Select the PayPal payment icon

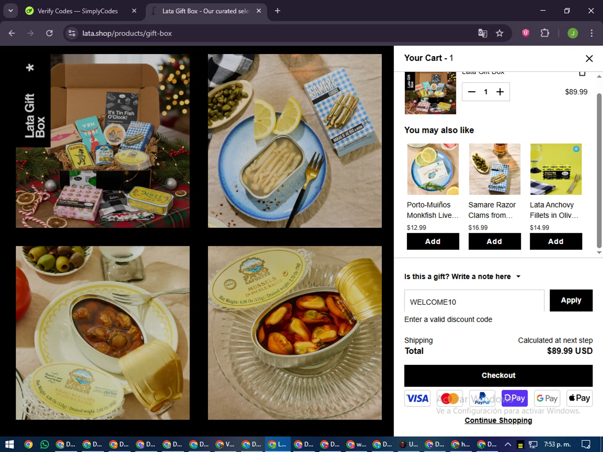tap(482, 398)
